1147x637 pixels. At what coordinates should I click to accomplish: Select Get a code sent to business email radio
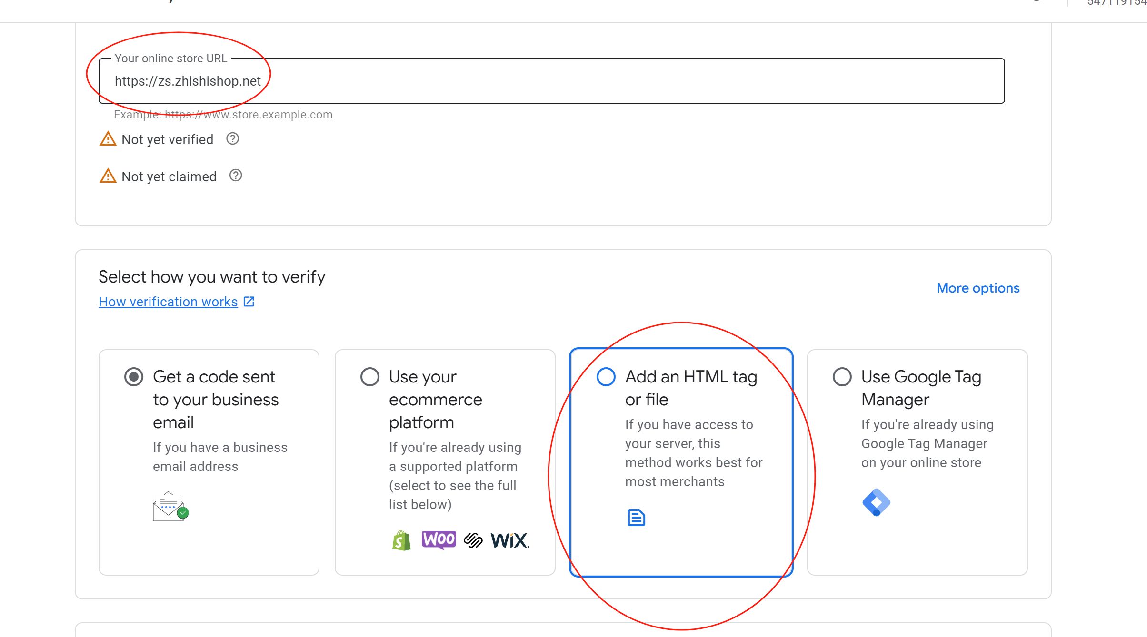point(134,377)
